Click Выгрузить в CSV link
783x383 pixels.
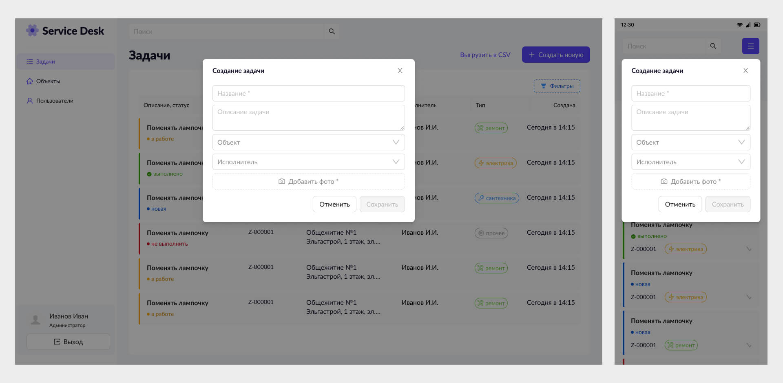pyautogui.click(x=485, y=55)
